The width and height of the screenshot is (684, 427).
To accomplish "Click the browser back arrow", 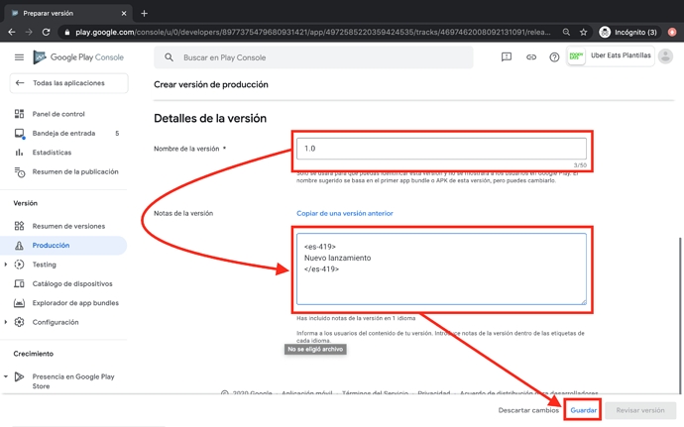I will click(11, 32).
